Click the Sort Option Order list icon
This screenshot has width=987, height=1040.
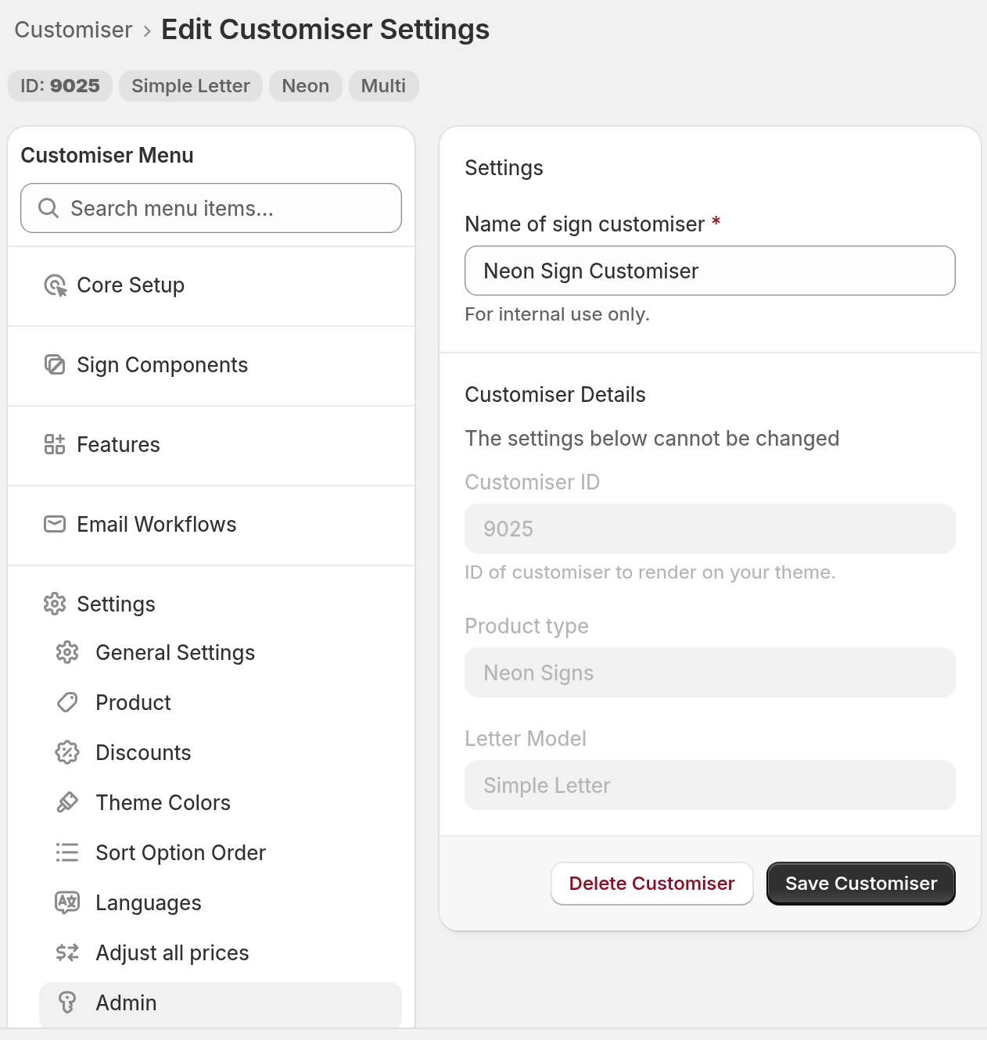click(67, 853)
